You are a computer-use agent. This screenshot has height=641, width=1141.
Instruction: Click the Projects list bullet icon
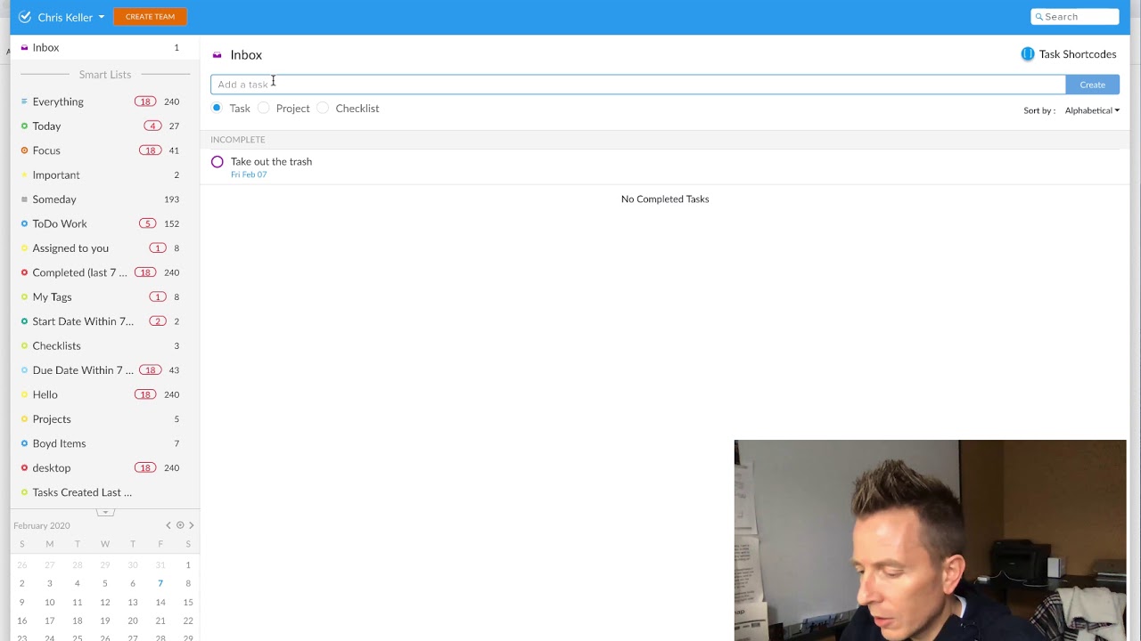pyautogui.click(x=24, y=418)
